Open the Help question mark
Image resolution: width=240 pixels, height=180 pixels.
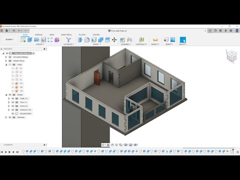tap(231, 30)
